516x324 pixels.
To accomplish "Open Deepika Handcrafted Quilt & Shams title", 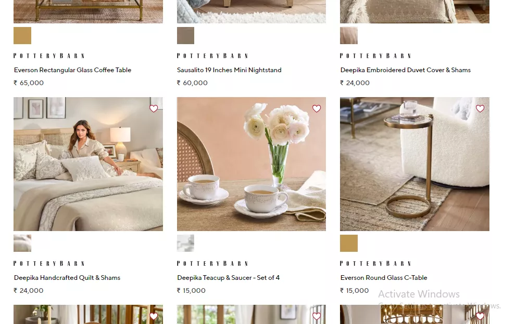I will 67,278.
